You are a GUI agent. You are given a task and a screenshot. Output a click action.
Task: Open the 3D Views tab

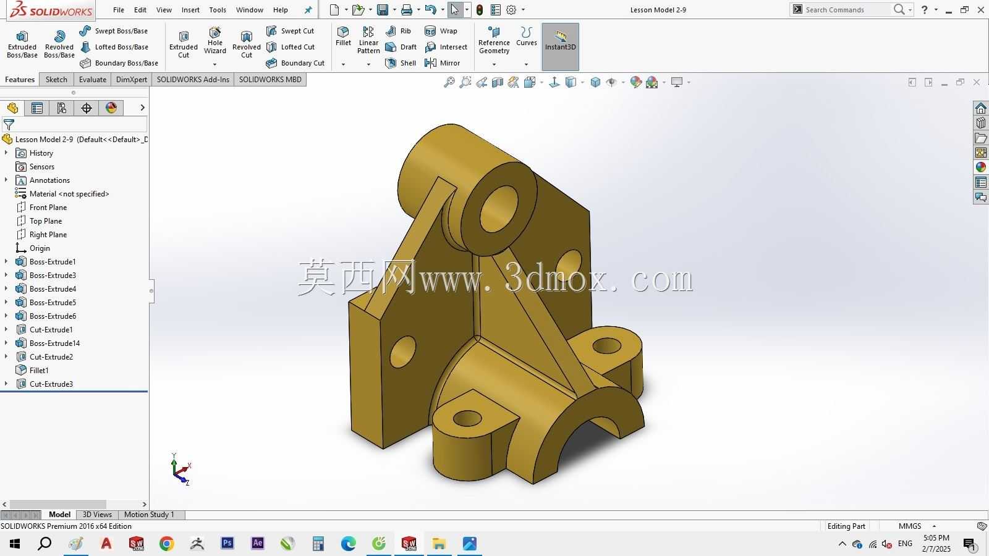pos(97,515)
